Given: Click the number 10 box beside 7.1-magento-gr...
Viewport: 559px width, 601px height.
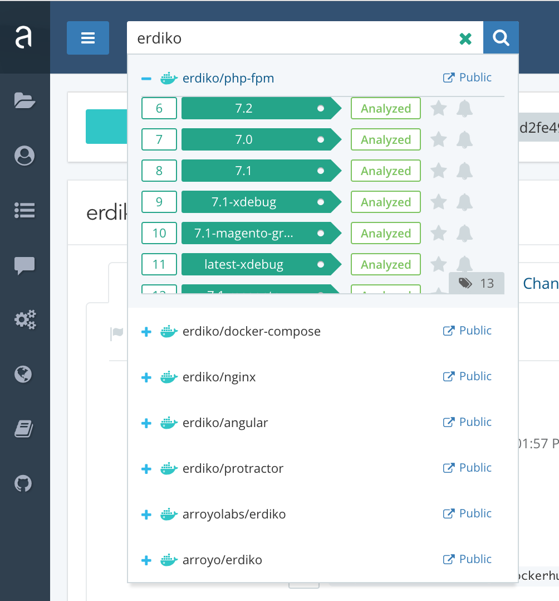Looking at the screenshot, I should click(159, 233).
